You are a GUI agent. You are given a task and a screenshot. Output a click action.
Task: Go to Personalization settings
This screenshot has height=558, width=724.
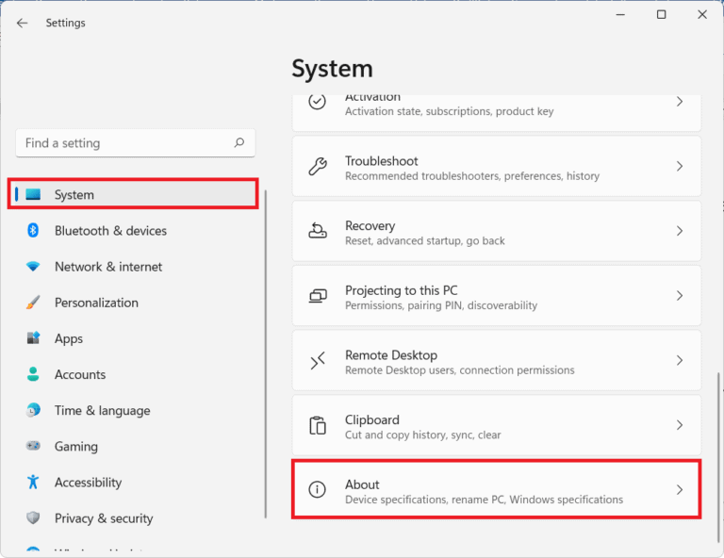[96, 303]
